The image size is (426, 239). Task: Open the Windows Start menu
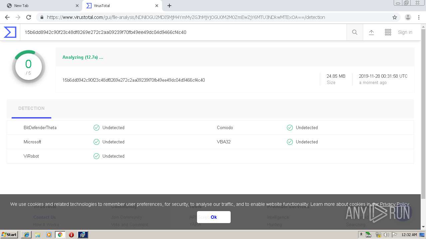click(9, 235)
